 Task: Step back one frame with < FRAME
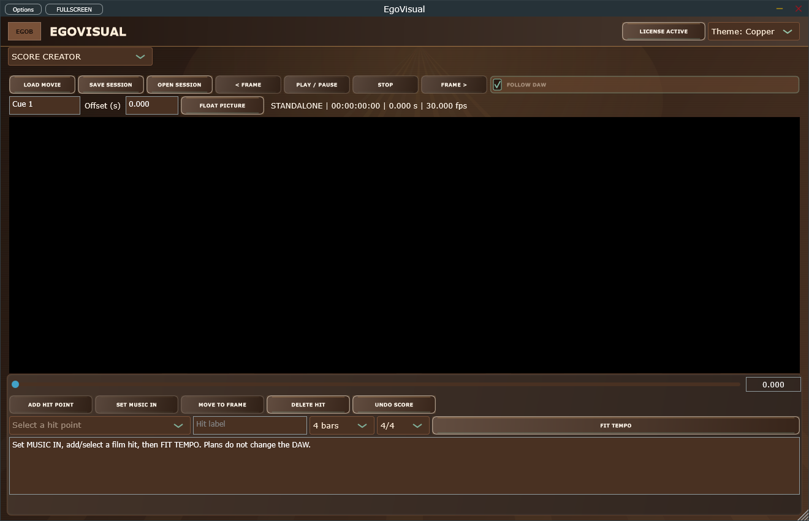[x=248, y=85]
